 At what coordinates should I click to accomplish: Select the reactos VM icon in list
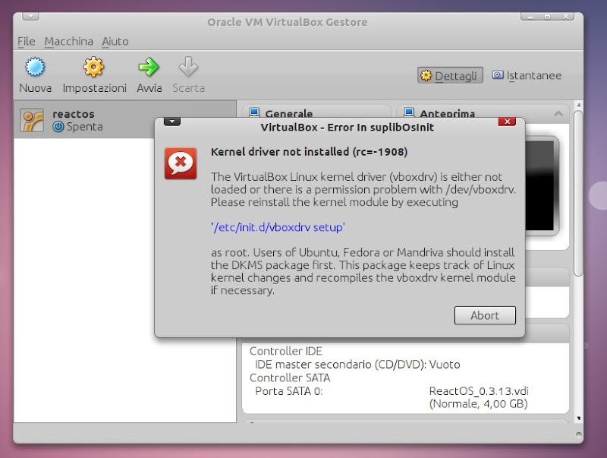coord(32,120)
